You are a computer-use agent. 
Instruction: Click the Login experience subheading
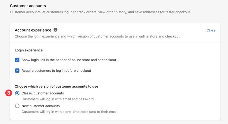click(29, 50)
